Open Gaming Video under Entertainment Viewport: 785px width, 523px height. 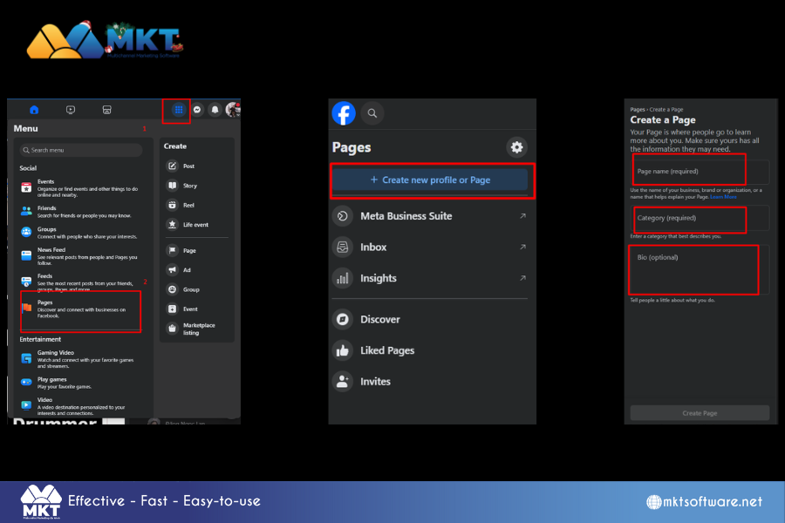80,359
